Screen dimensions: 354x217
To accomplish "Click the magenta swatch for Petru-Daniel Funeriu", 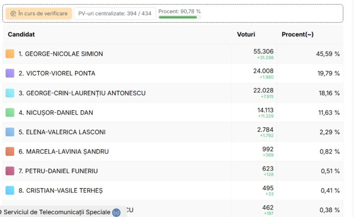I will 10,171.
